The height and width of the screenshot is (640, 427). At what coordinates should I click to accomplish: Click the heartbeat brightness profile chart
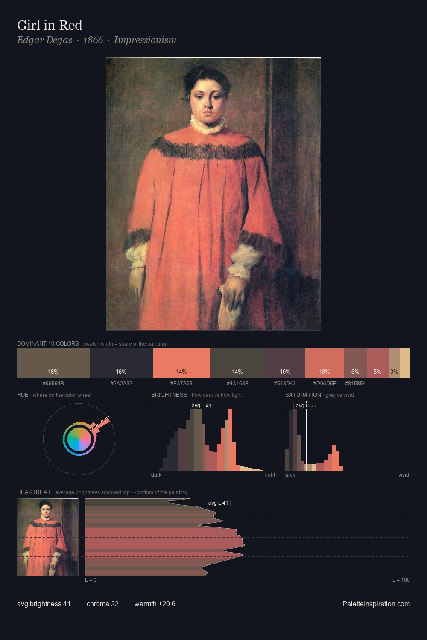247,537
